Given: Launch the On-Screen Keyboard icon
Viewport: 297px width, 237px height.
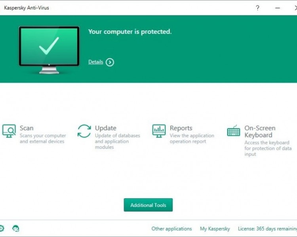Looking at the screenshot, I should (x=234, y=130).
